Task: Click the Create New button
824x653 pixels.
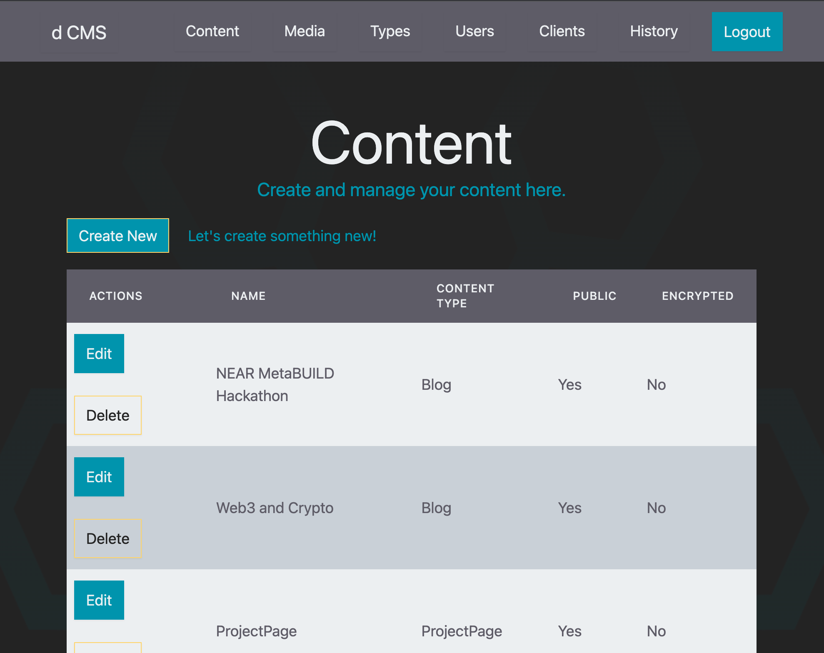Action: (x=118, y=236)
